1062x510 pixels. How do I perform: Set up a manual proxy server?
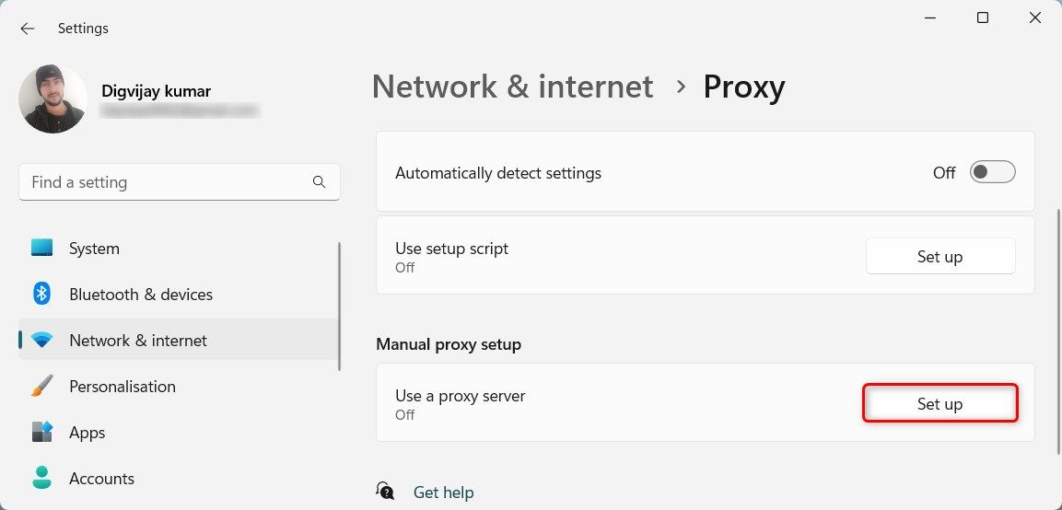(939, 404)
